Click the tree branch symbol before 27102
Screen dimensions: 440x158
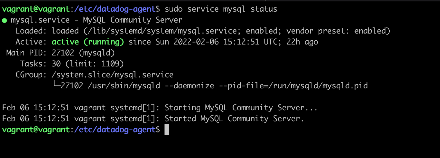click(56, 86)
